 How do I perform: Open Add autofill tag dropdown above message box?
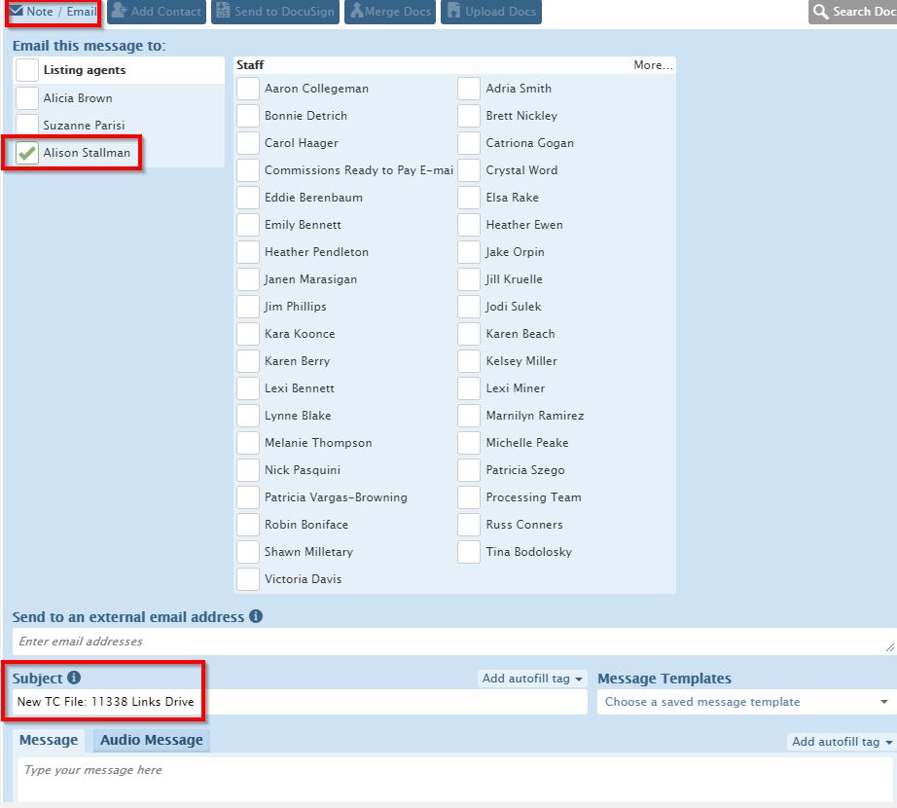(x=842, y=742)
